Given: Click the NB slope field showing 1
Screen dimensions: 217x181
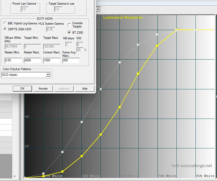Looking at the screenshot, I should click(69, 44).
